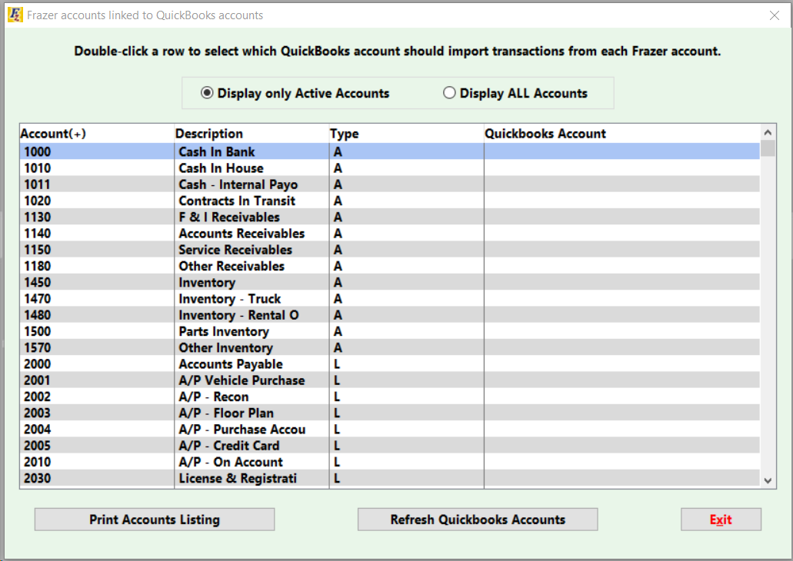Select the A/P Vehicle Purchase row
The height and width of the screenshot is (561, 793).
point(390,380)
